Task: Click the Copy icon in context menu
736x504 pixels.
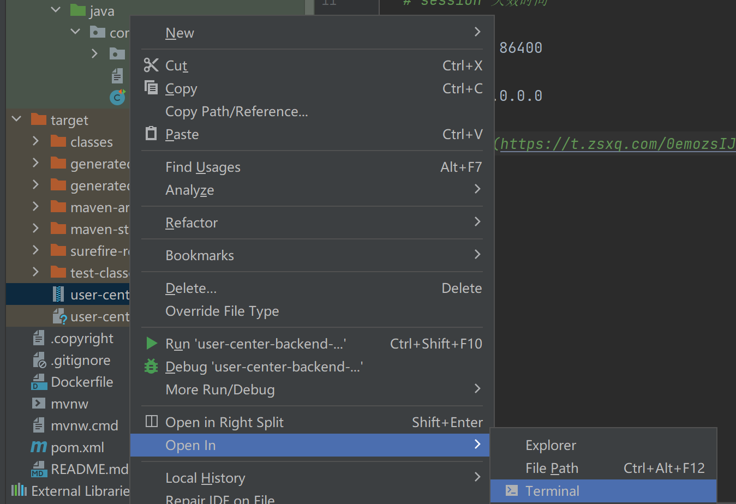Action: (x=151, y=88)
